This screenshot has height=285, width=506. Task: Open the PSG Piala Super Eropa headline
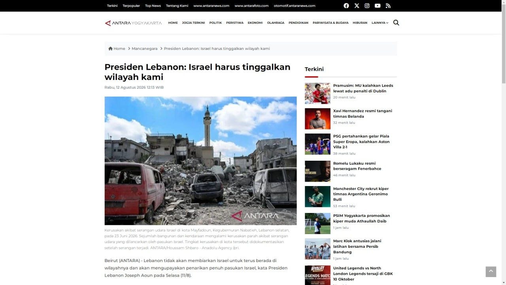pyautogui.click(x=361, y=142)
